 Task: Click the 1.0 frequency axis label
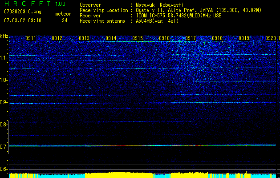(4, 80)
